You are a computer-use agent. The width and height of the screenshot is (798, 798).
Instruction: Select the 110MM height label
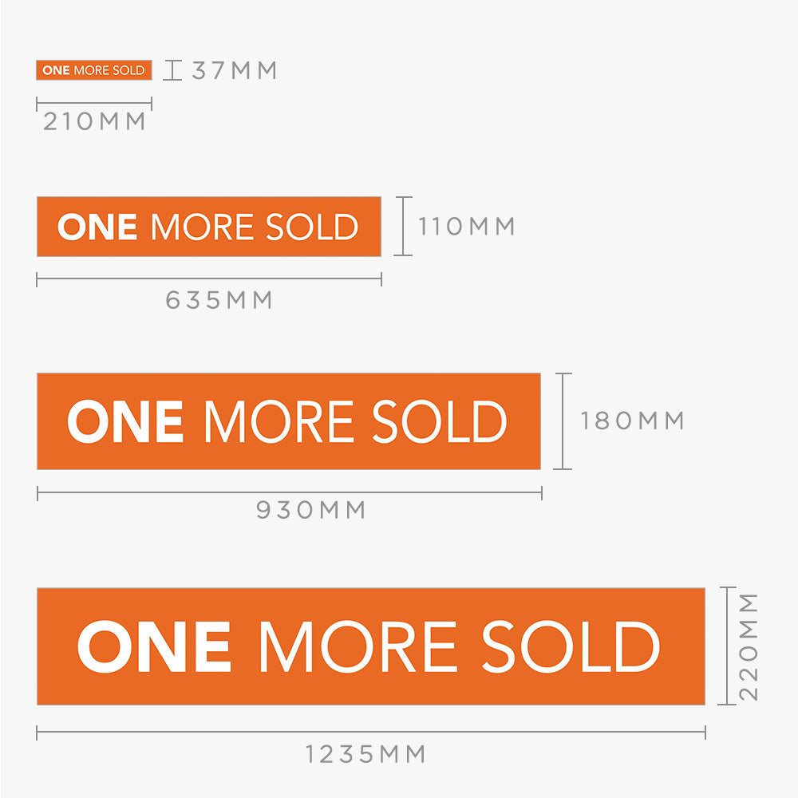click(467, 227)
